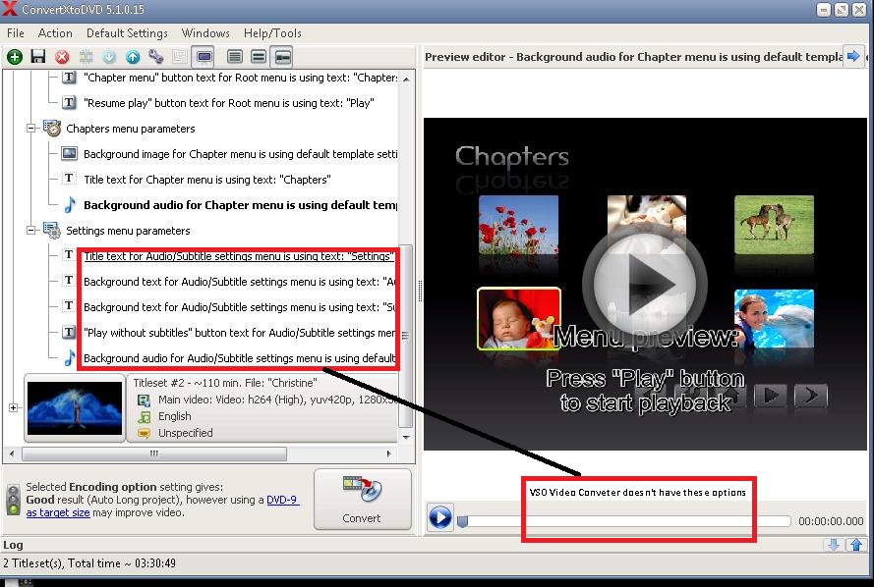Collapse the Settings menu parameters node
Image resolution: width=874 pixels, height=587 pixels.
[x=31, y=231]
